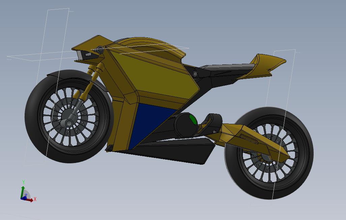This screenshot has width=346, height=220.
Task: Select the green cap on the motor cylinder
Action: (x=194, y=119)
